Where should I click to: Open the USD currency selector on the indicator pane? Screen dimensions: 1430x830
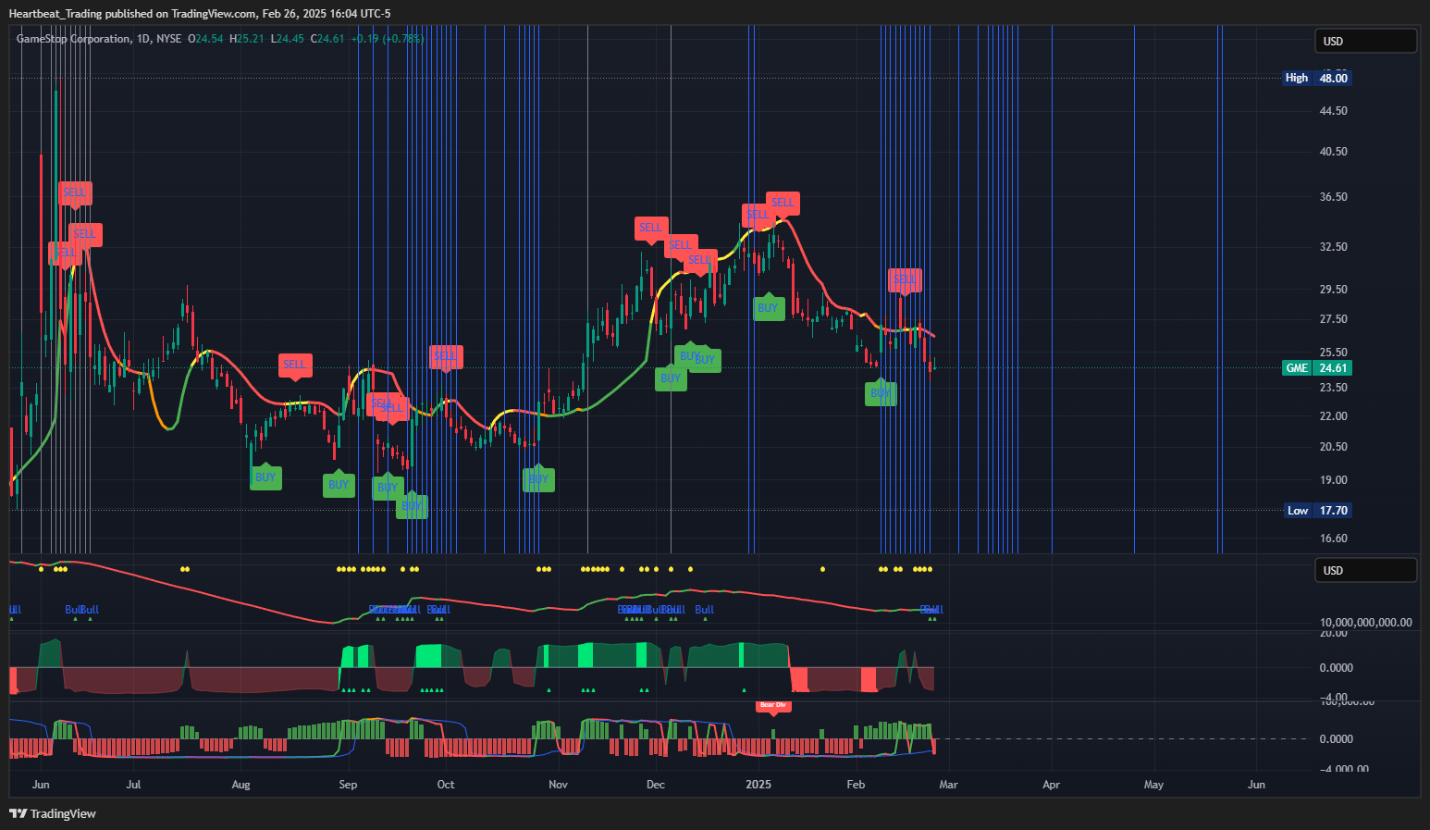(x=1365, y=570)
